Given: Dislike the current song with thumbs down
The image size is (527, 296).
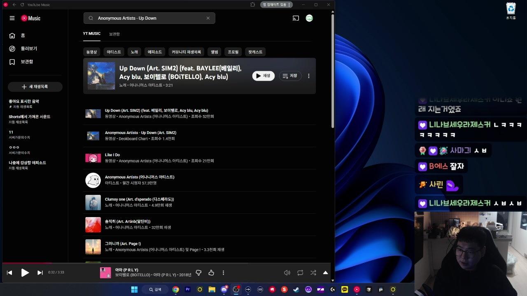Looking at the screenshot, I should tap(198, 273).
